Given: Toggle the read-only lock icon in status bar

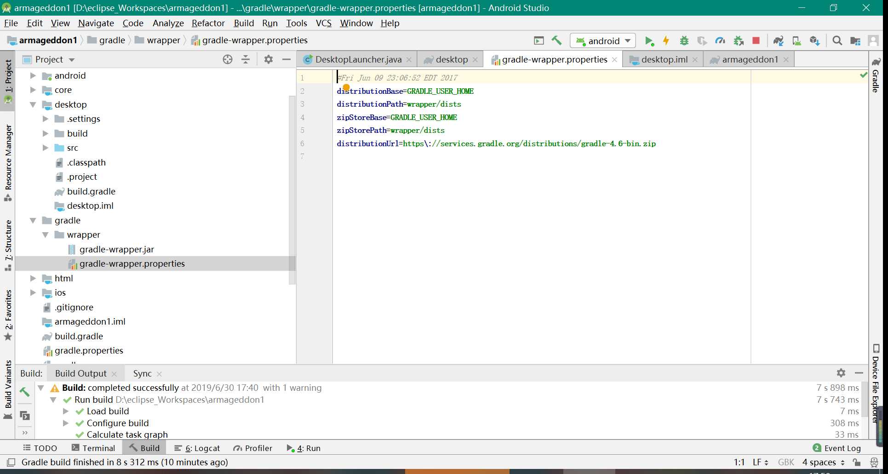Looking at the screenshot, I should coord(856,462).
